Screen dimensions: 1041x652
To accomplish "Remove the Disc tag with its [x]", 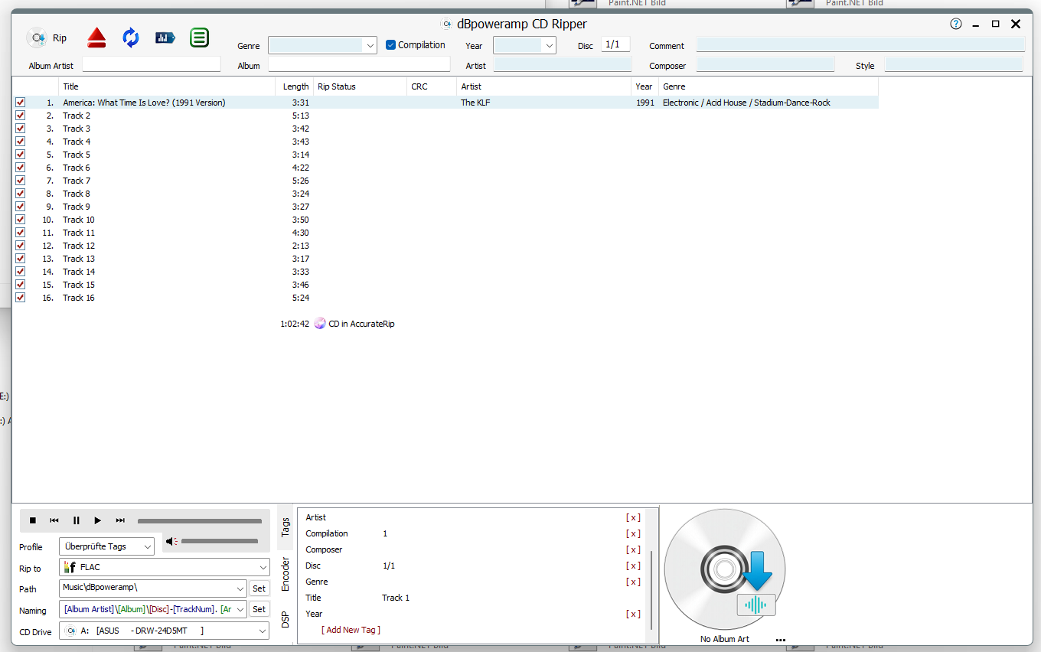I will [x=633, y=566].
